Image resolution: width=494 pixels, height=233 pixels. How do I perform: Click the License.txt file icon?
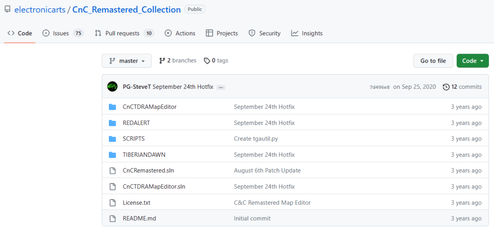[113, 202]
